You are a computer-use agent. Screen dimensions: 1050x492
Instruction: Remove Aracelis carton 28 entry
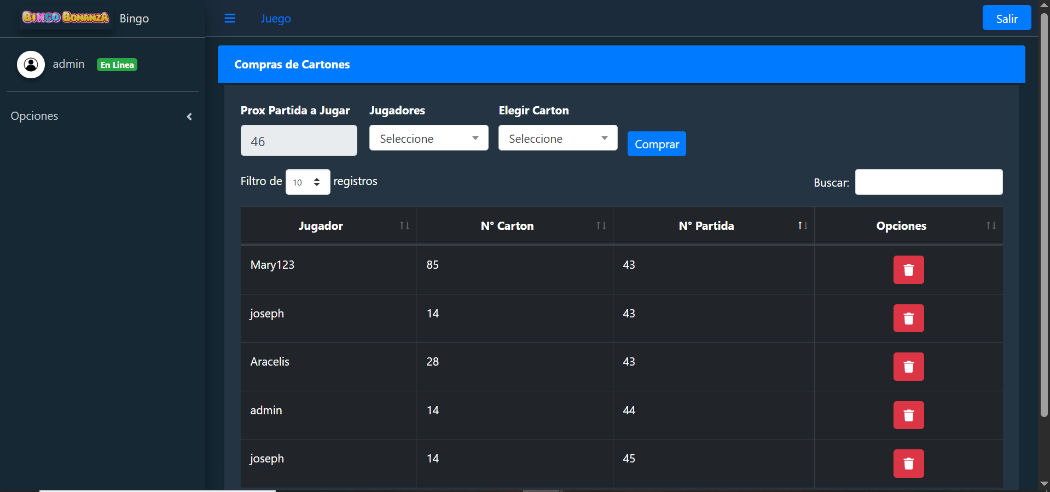coord(908,367)
